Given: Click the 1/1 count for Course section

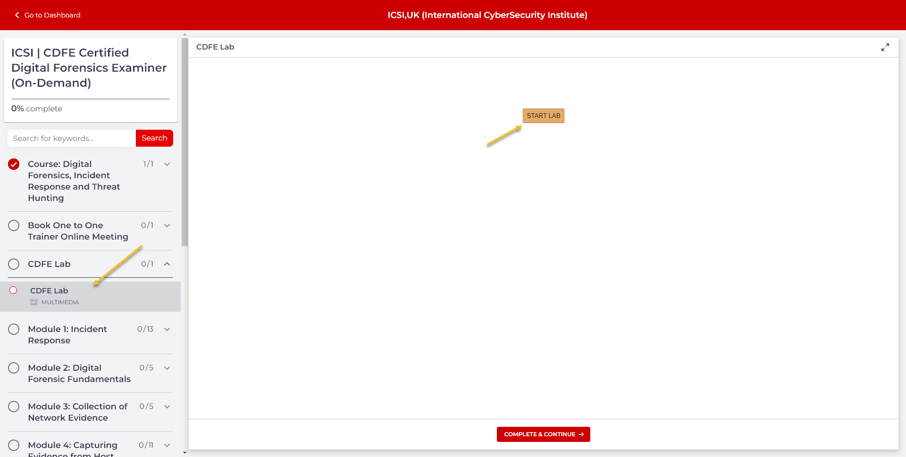Looking at the screenshot, I should pos(148,164).
